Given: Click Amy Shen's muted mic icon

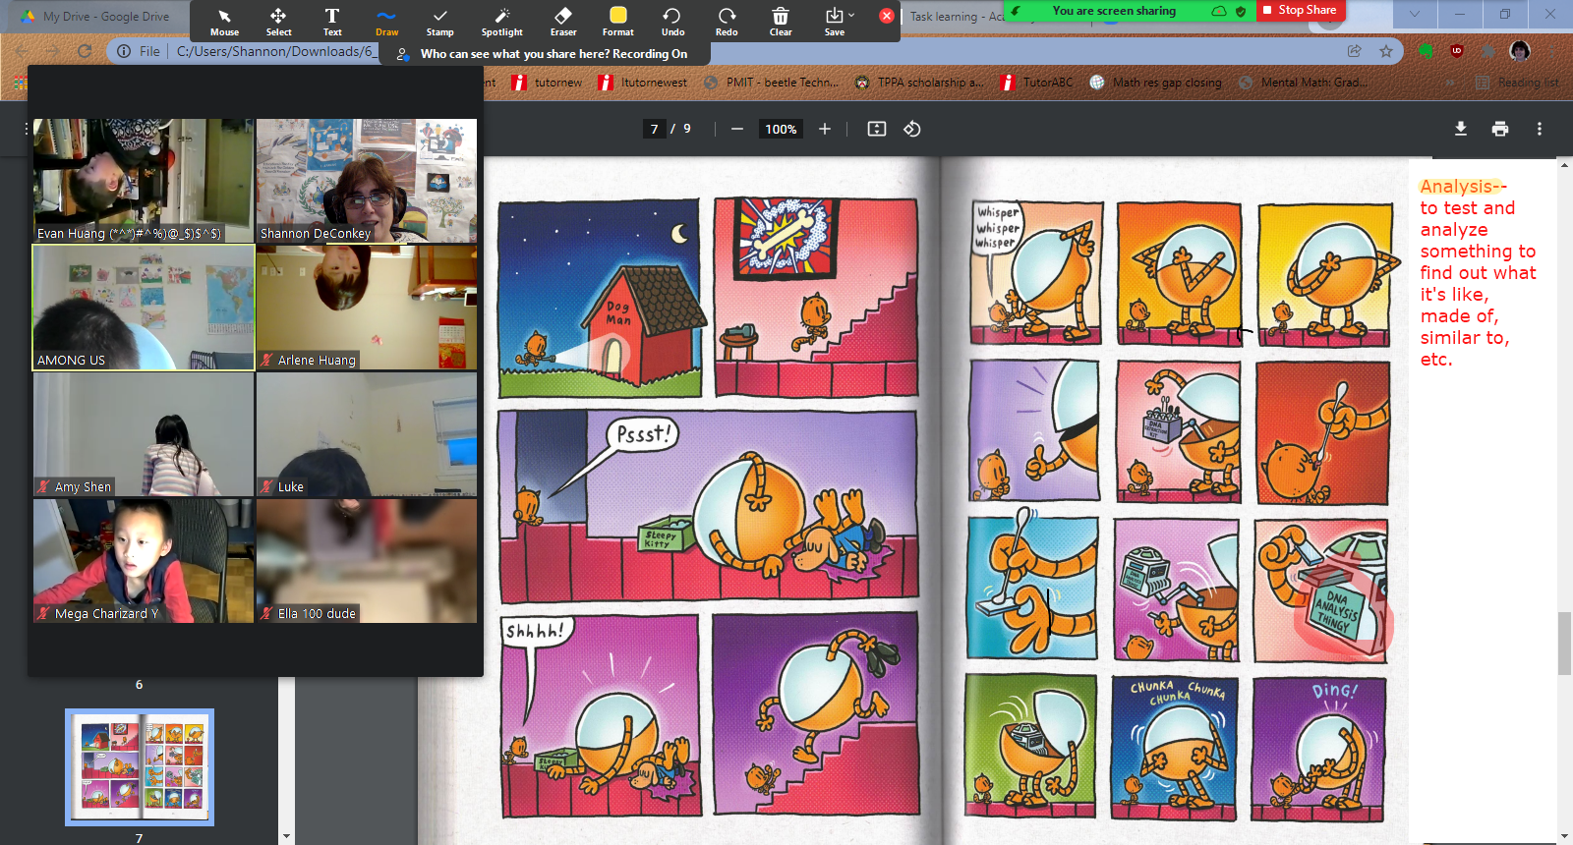Looking at the screenshot, I should pos(43,486).
